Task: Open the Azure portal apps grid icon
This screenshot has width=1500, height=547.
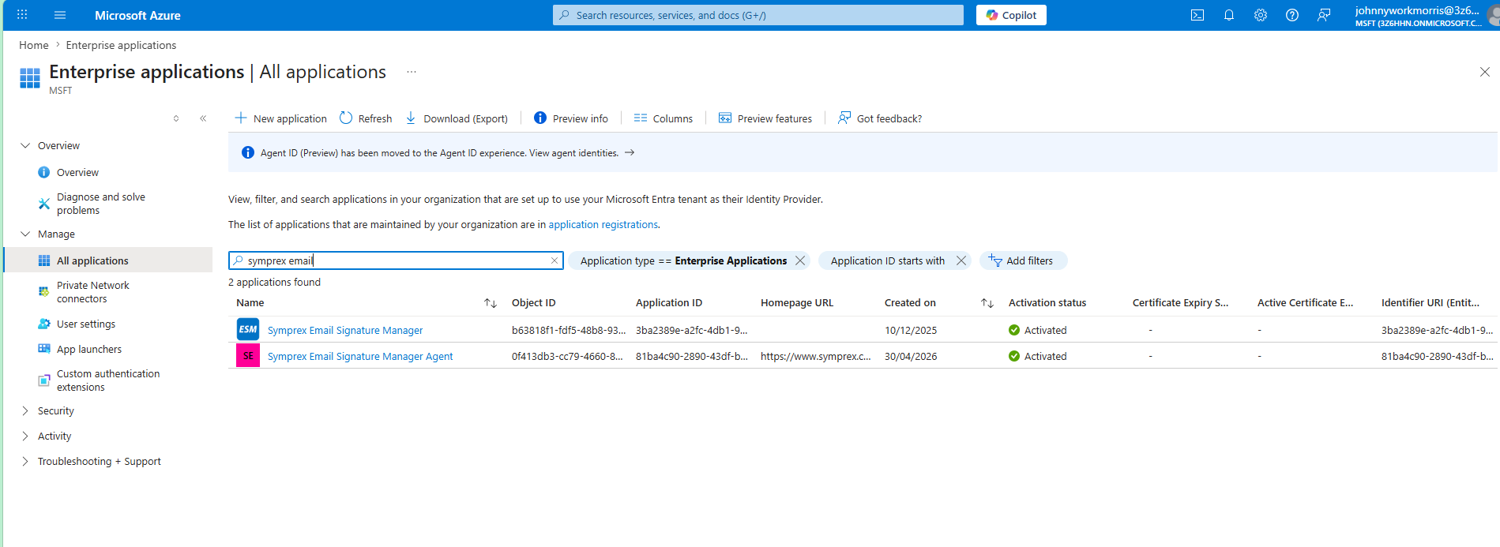Action: (22, 15)
